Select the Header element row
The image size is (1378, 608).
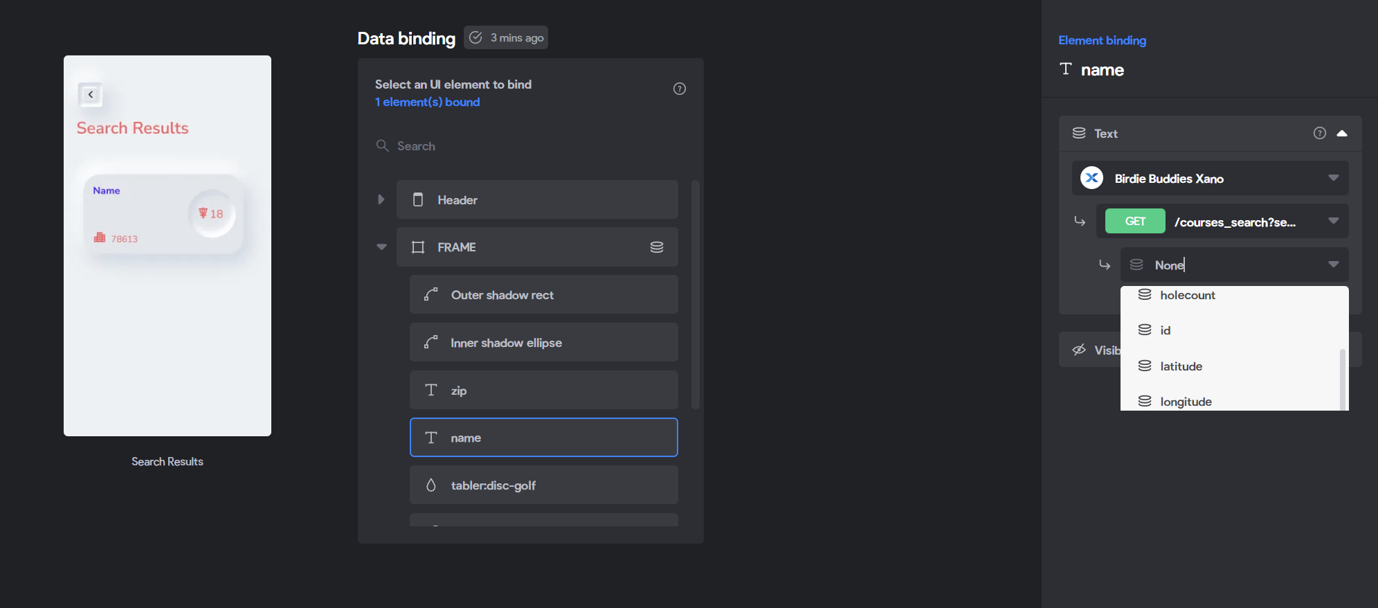pos(537,199)
